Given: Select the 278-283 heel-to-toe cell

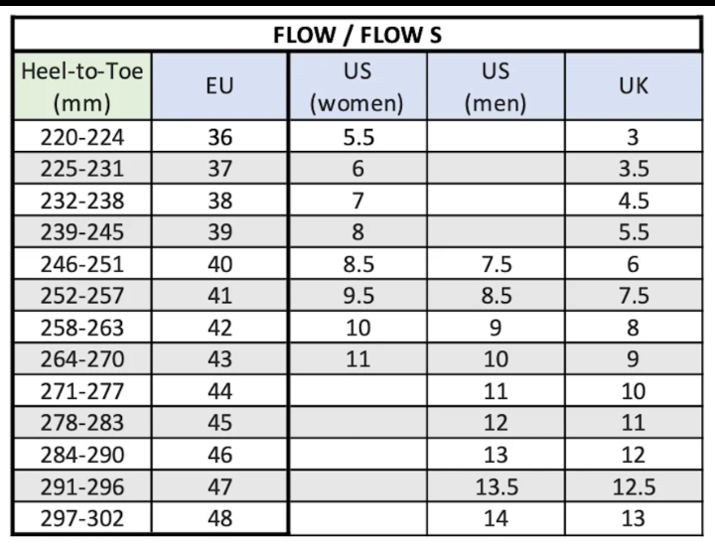Looking at the screenshot, I should (x=82, y=423).
